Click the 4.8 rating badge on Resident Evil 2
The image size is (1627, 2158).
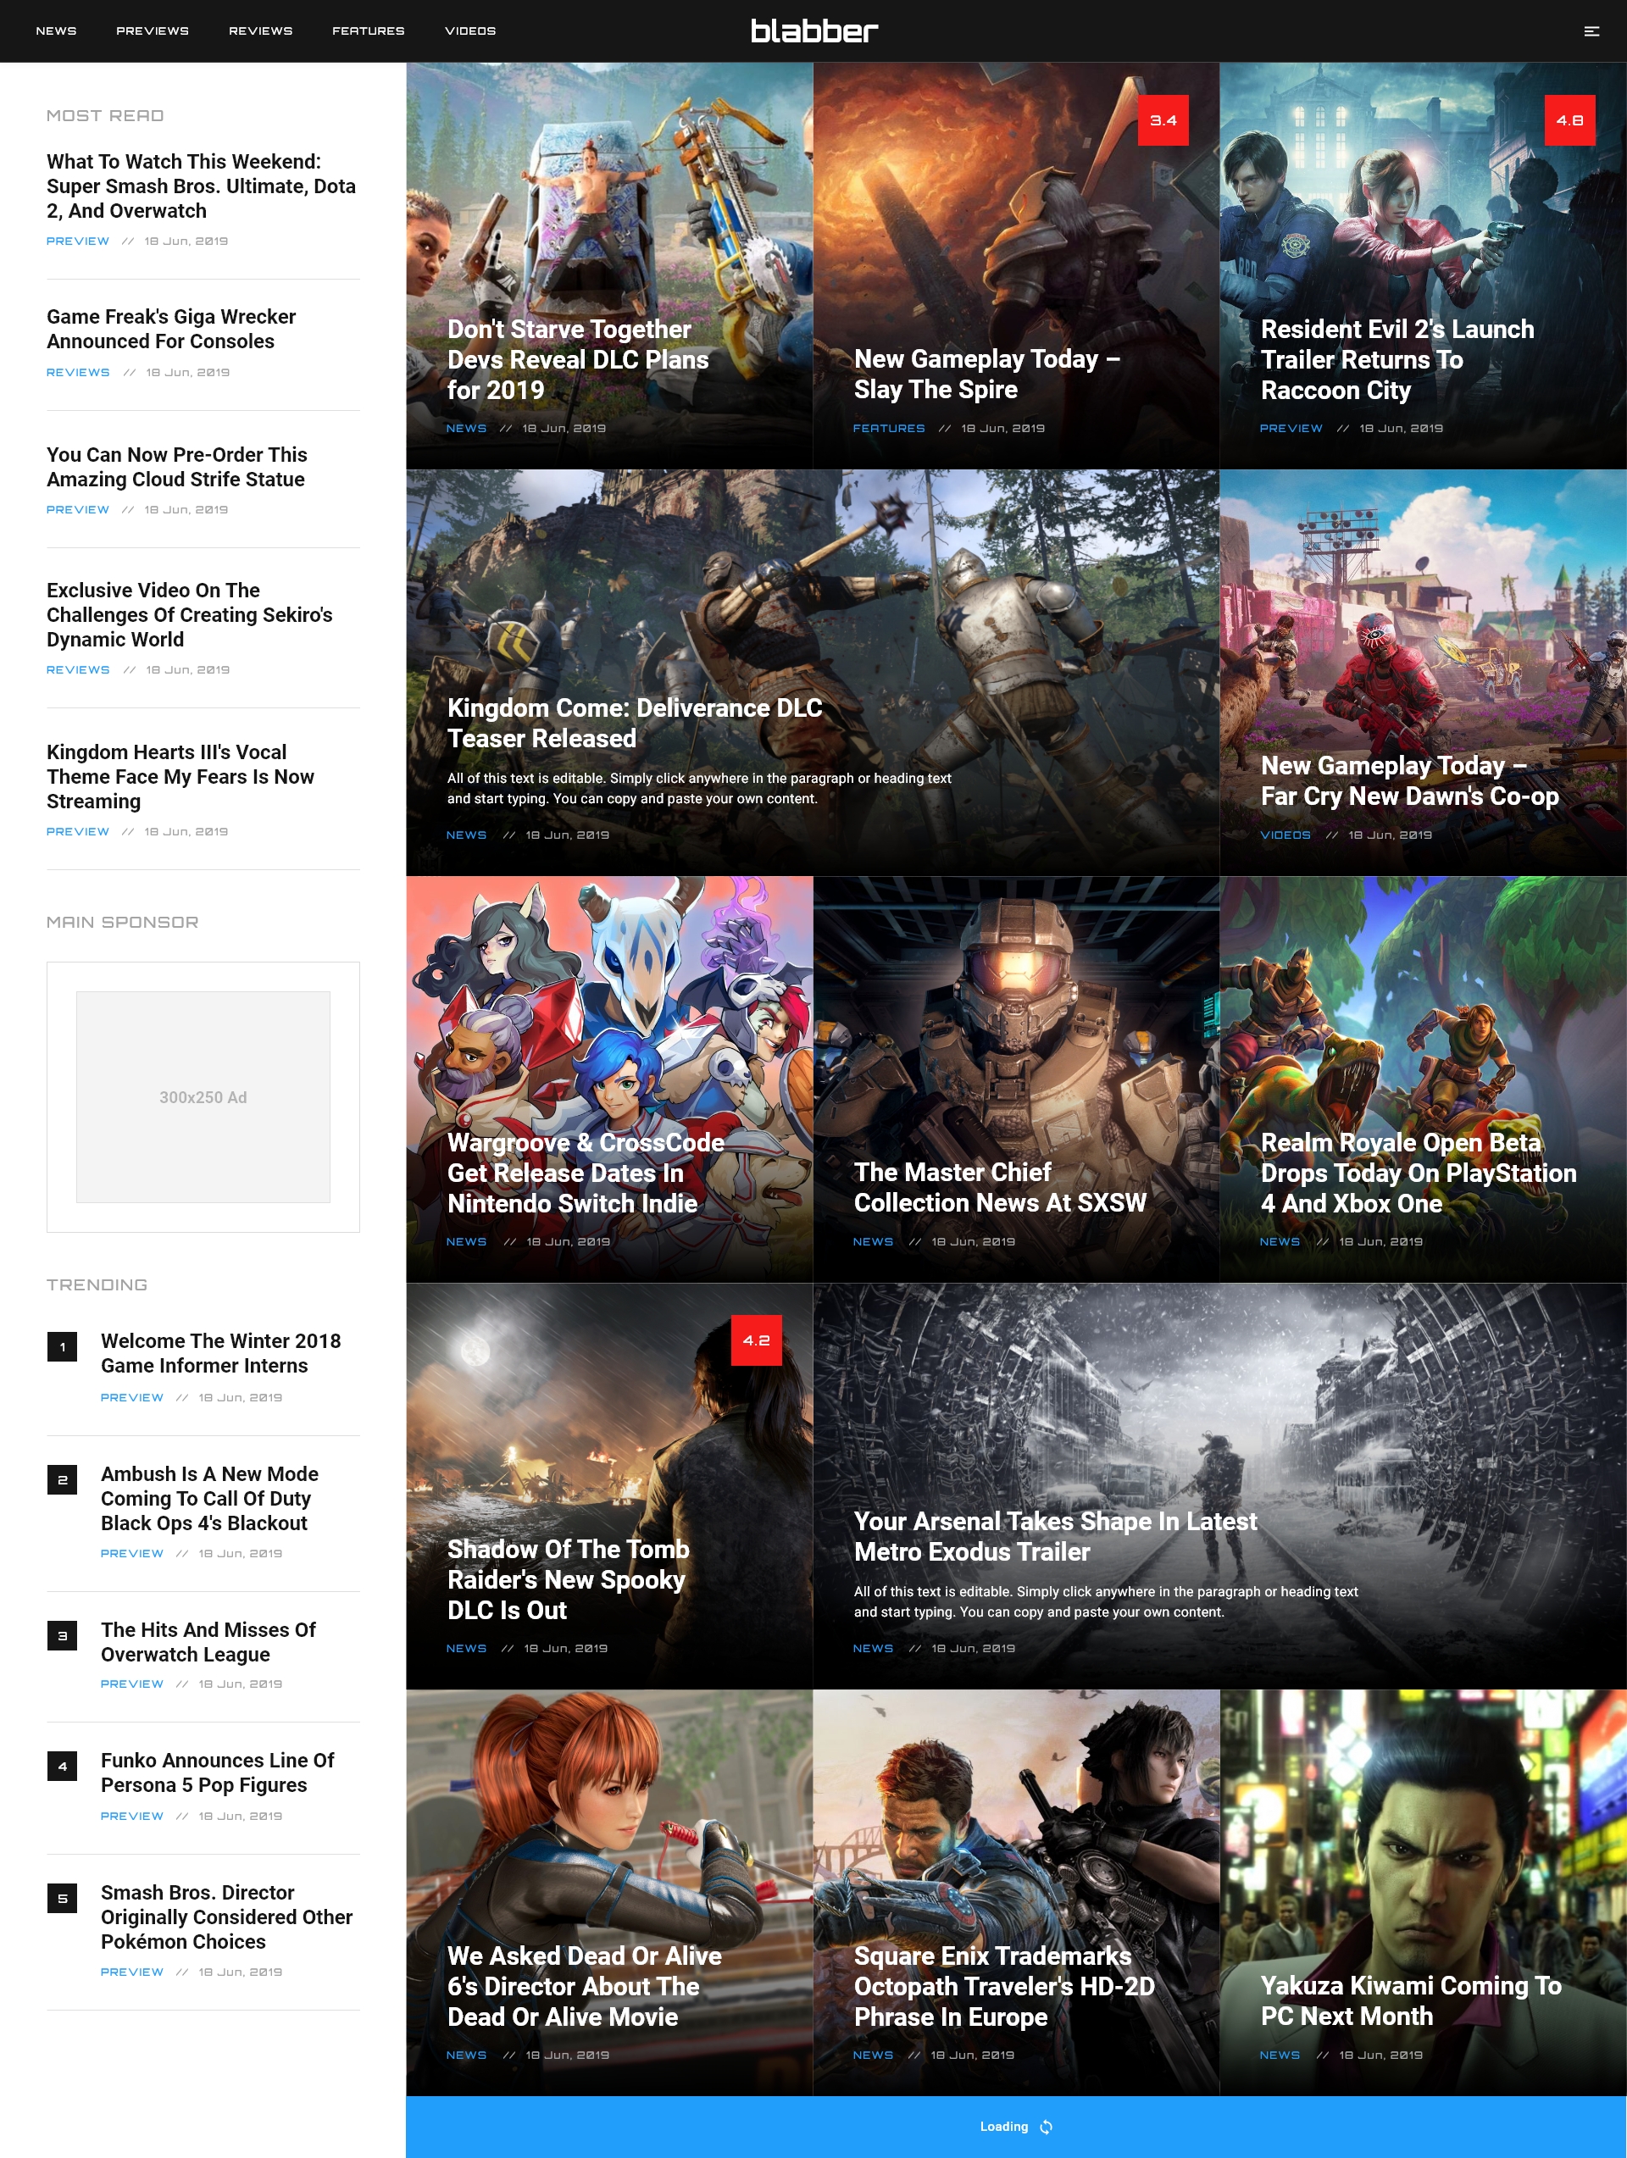[1569, 120]
